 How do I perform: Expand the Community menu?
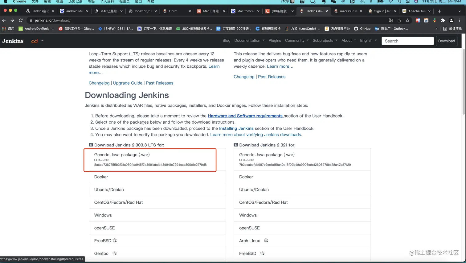[x=297, y=41]
